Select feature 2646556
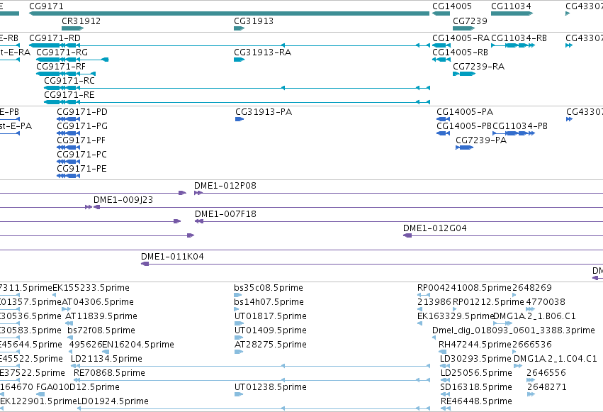 [x=531, y=381]
